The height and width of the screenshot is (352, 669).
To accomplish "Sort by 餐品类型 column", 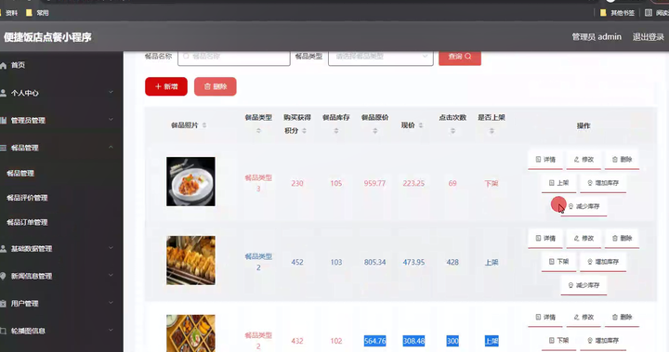I will [258, 131].
